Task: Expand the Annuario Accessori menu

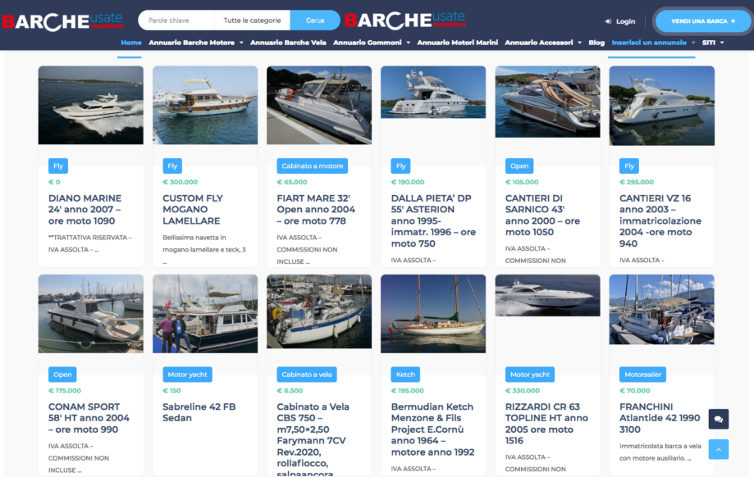Action: click(x=542, y=43)
